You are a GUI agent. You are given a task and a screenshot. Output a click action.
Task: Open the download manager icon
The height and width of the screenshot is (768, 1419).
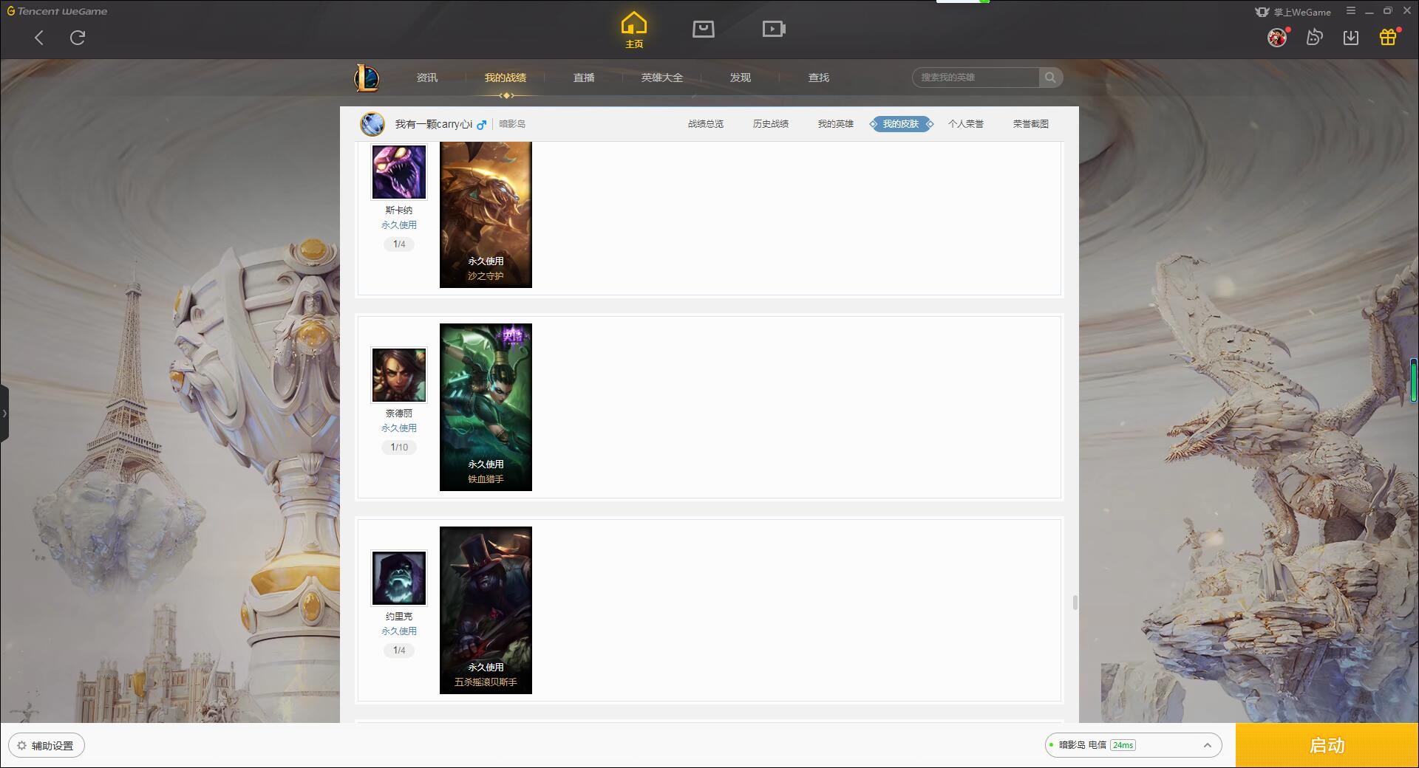1351,38
